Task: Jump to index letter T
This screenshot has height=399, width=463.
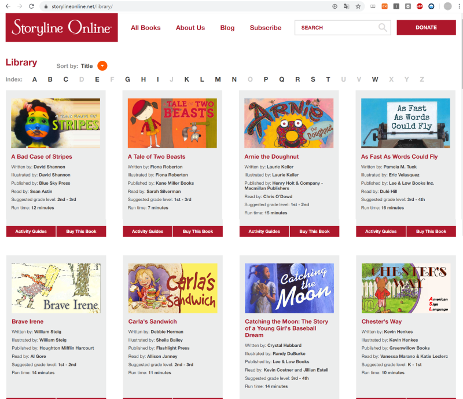Action: tap(328, 79)
